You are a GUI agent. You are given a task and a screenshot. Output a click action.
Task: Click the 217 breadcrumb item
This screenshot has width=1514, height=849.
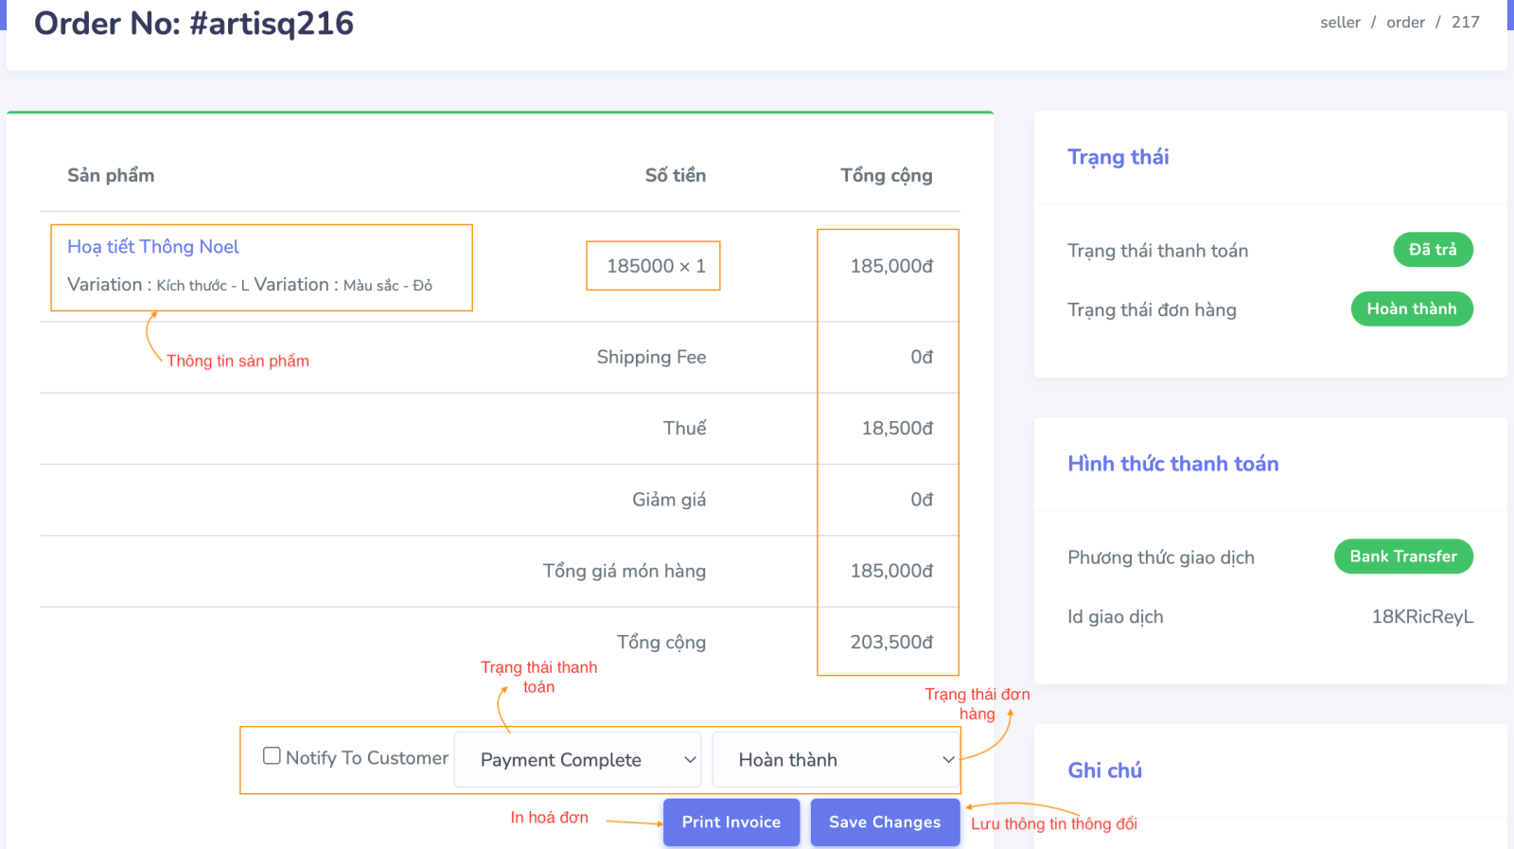tap(1465, 23)
